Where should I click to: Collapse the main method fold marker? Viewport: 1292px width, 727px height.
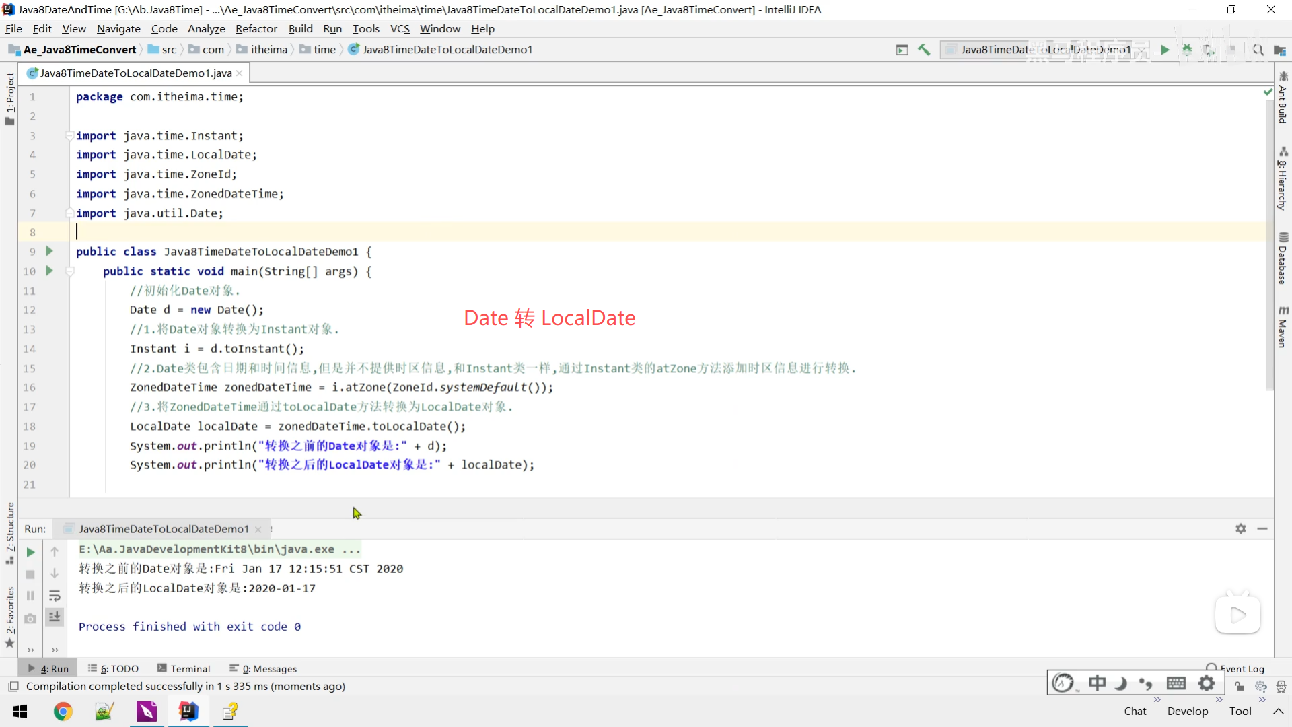coord(69,271)
